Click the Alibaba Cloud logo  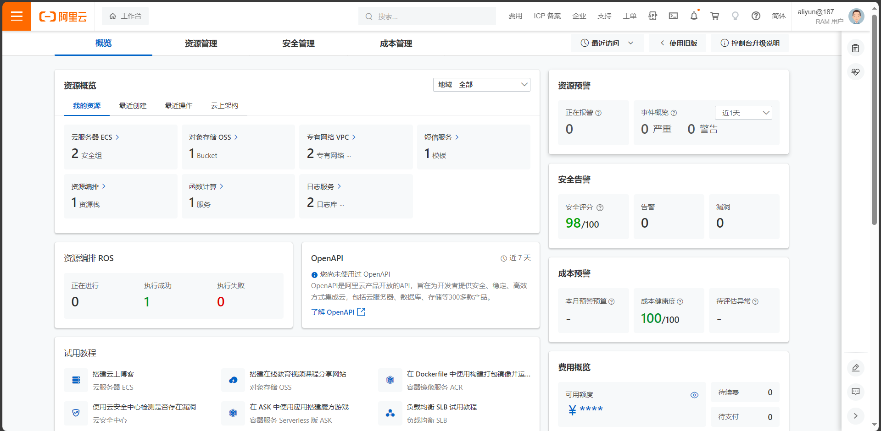[63, 16]
